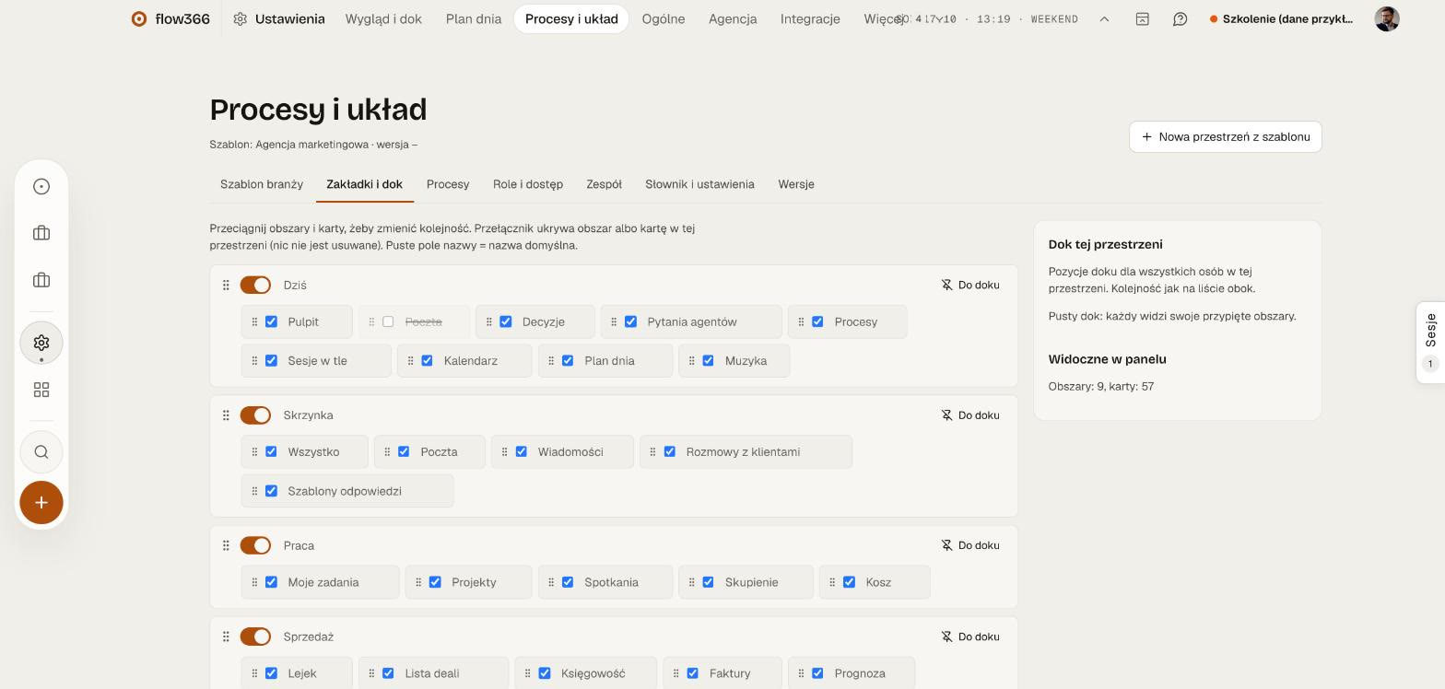Open the settings gear in left sidebar
Viewport: 1445px width, 689px height.
[x=41, y=343]
